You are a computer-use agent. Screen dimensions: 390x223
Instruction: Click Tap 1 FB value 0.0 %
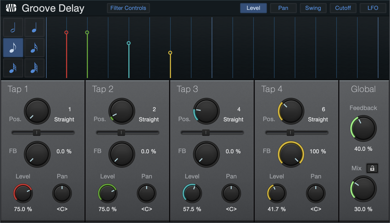click(x=64, y=152)
